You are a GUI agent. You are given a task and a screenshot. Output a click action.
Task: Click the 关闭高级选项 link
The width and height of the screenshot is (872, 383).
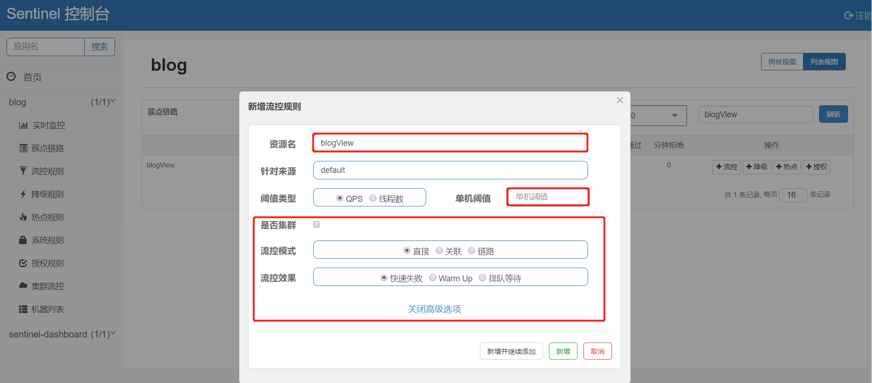pos(434,309)
